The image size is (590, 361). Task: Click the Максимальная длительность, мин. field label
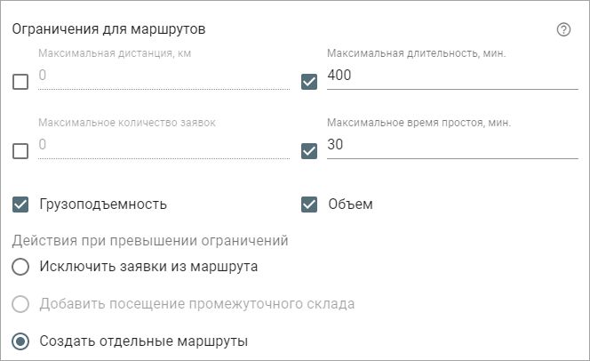click(416, 53)
